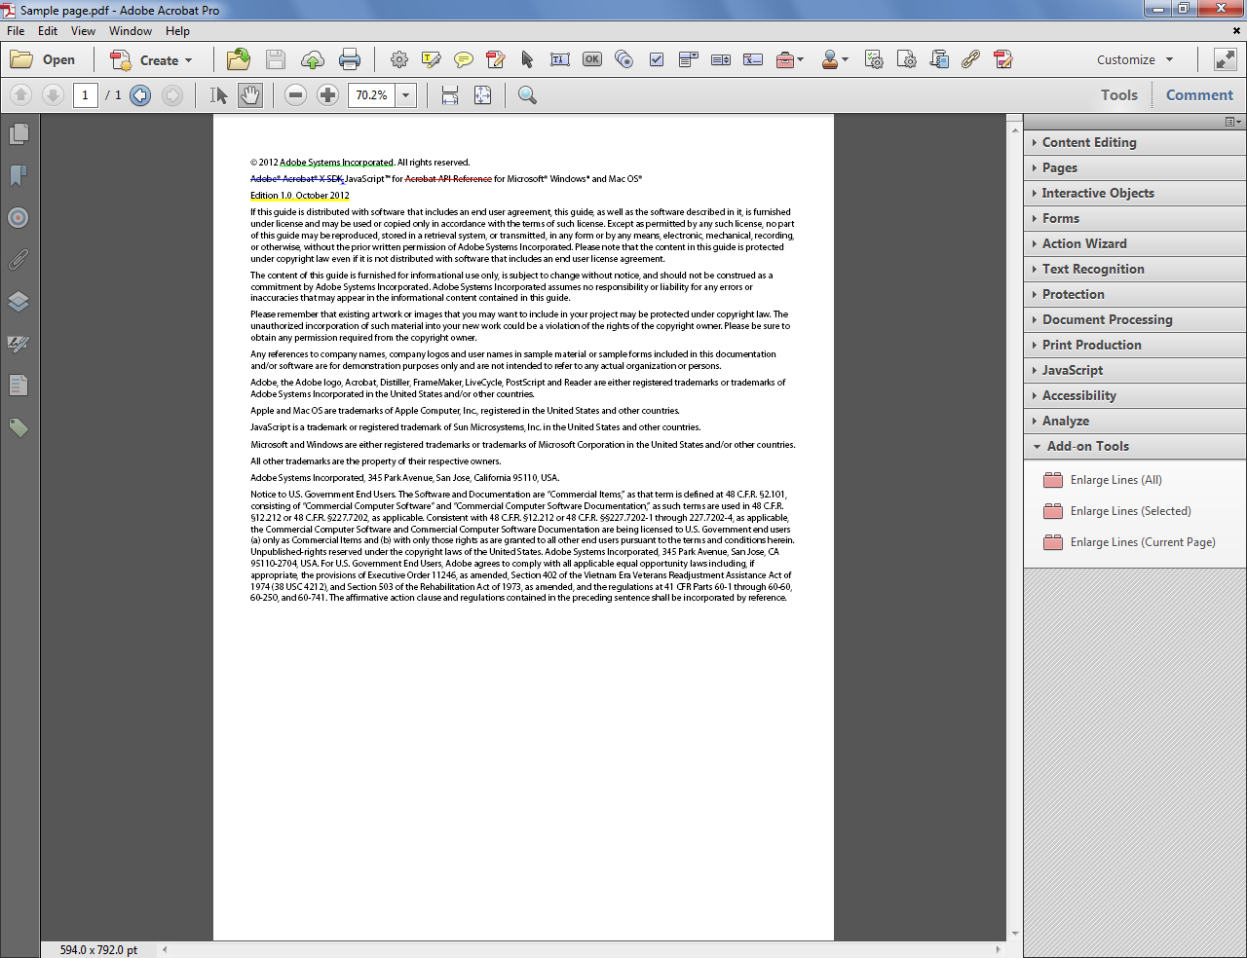The width and height of the screenshot is (1247, 958).
Task: Click the Zoom Out minus icon
Action: coord(295,94)
